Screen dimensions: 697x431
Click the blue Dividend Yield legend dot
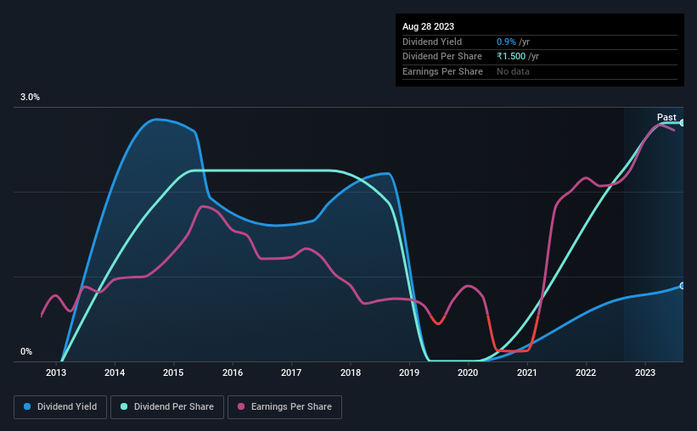[27, 406]
